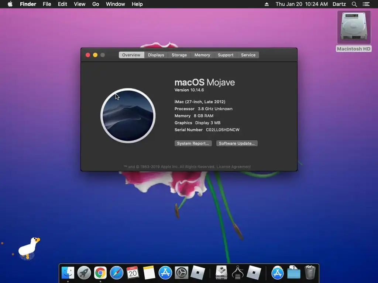Open Finder from the Dock

coord(68,273)
